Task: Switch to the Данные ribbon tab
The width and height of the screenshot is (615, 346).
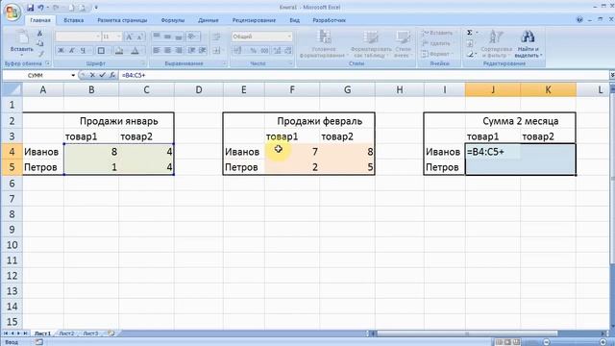Action: click(x=209, y=20)
